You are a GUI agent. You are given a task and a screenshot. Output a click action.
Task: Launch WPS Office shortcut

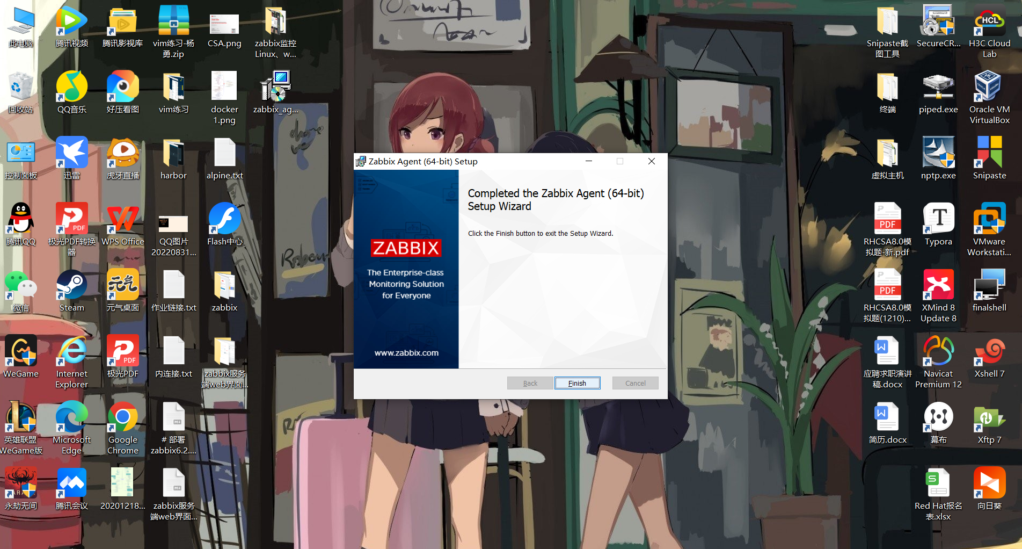click(x=123, y=225)
